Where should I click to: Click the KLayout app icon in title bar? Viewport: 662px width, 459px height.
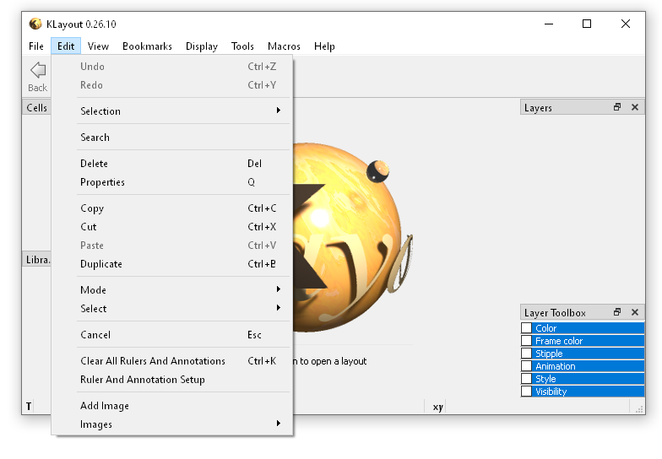tap(35, 24)
